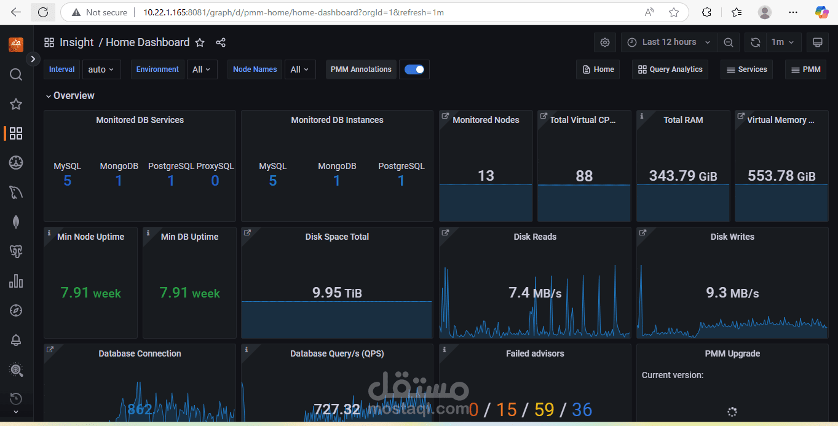Share dashboard using the share icon

[221, 42]
